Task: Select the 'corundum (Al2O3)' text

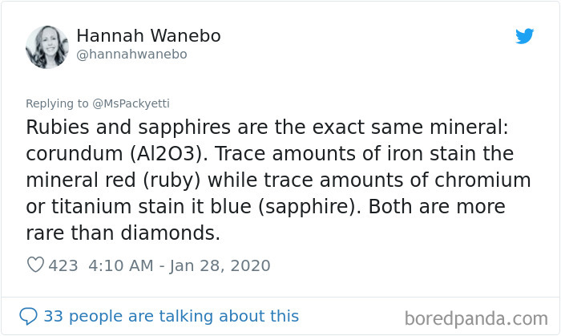Action: coord(117,154)
